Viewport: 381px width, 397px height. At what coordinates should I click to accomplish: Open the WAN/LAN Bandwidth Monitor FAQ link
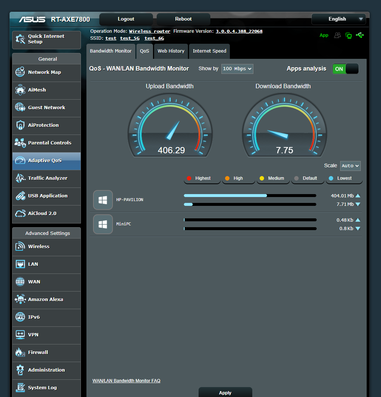127,381
